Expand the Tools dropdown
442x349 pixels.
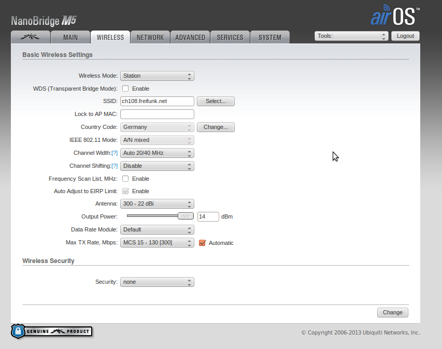pos(351,36)
